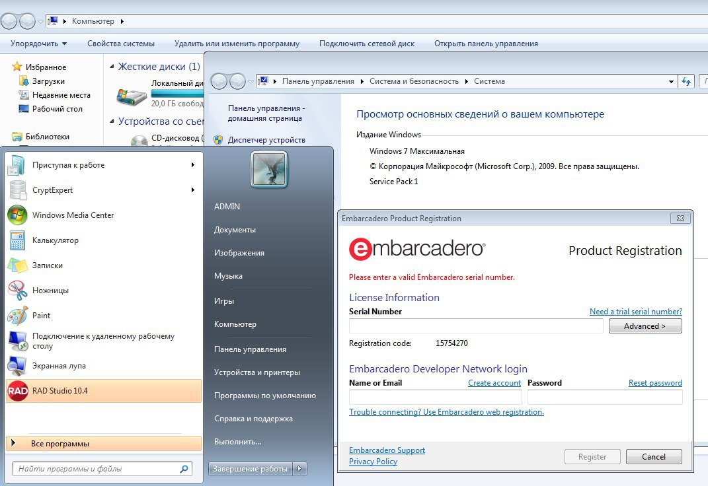Open Недавние места in Explorer sidebar
This screenshot has width=708, height=486.
[55, 95]
